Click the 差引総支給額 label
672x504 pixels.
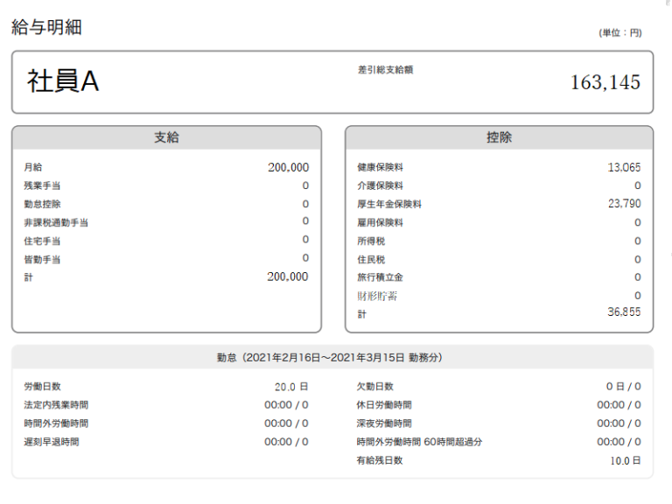tap(386, 70)
